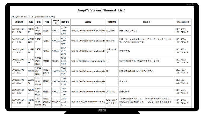Select the MessageID column header

[x=183, y=22]
